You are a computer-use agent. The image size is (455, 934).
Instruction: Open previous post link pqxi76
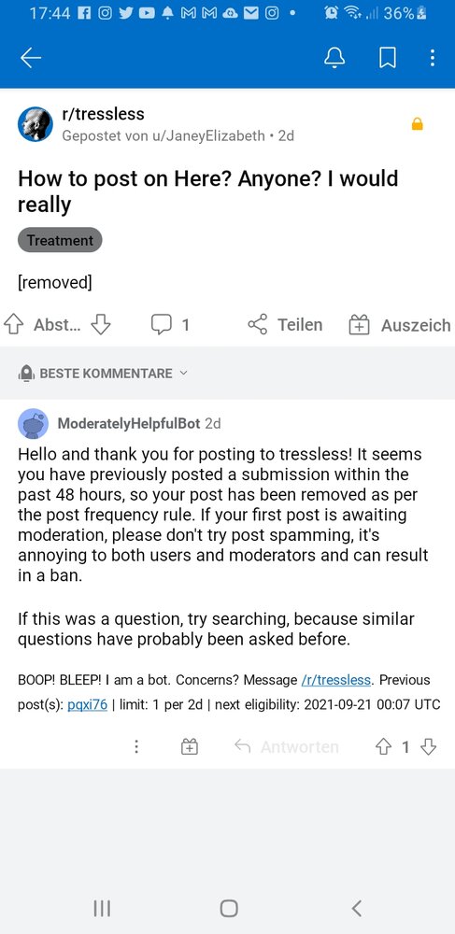88,704
